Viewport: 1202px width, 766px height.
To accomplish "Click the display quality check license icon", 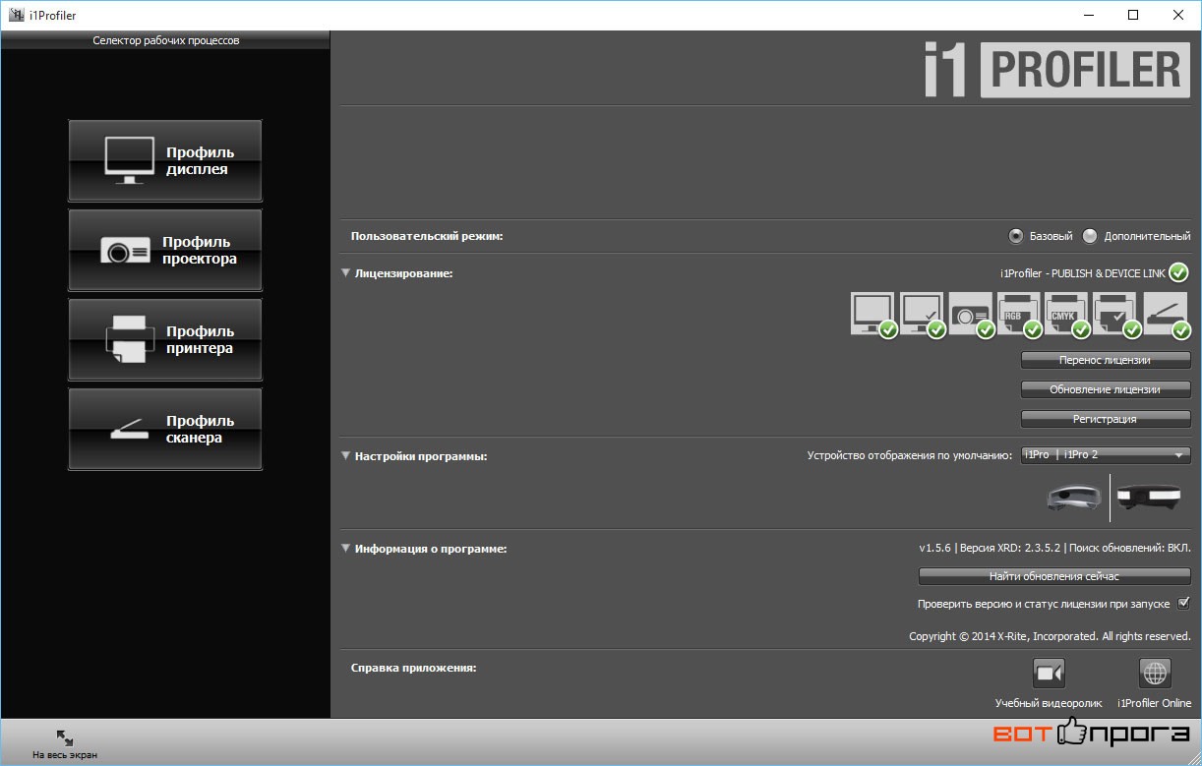I will click(x=922, y=315).
